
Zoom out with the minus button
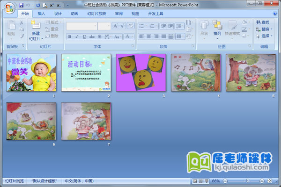[225, 181]
